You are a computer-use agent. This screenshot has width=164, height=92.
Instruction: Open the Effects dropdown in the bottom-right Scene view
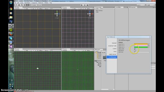(89, 51)
